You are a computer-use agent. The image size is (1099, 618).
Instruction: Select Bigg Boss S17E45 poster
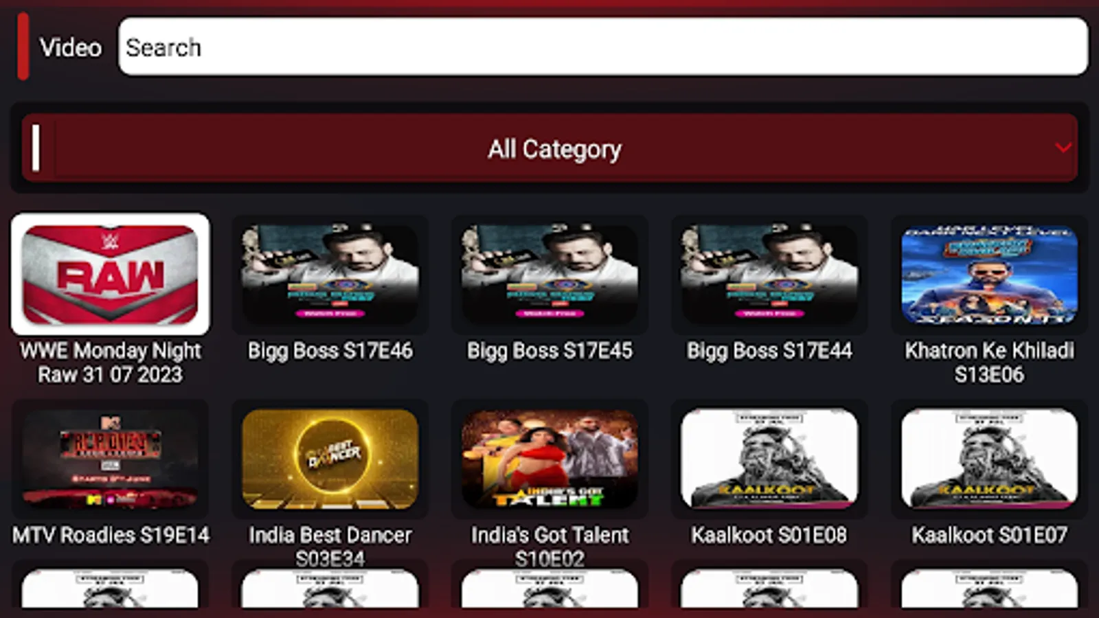pyautogui.click(x=549, y=274)
